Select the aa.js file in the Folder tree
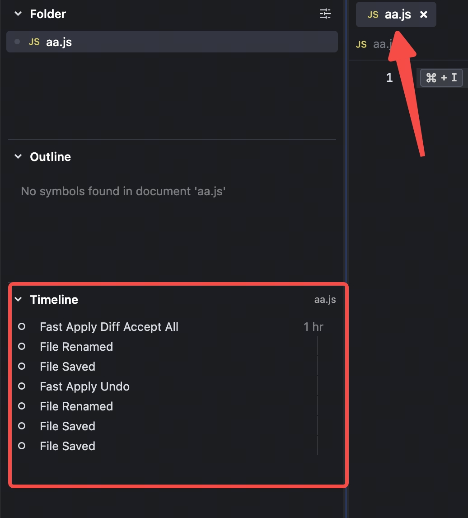The height and width of the screenshot is (518, 468). coord(59,42)
